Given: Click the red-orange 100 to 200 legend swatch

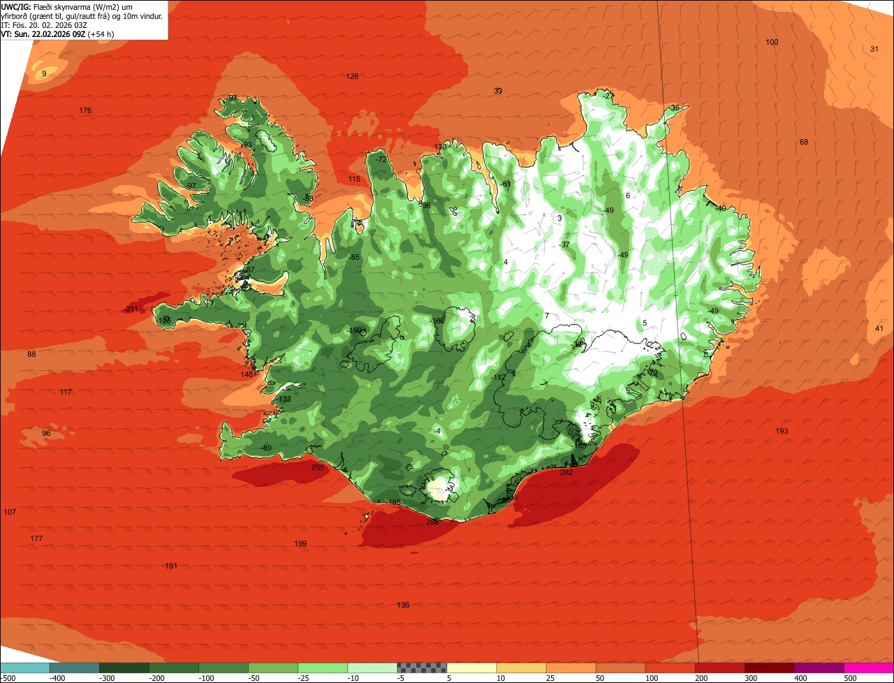Looking at the screenshot, I should point(670,668).
